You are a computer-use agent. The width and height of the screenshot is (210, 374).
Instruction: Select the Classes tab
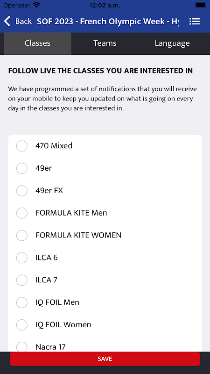[38, 43]
